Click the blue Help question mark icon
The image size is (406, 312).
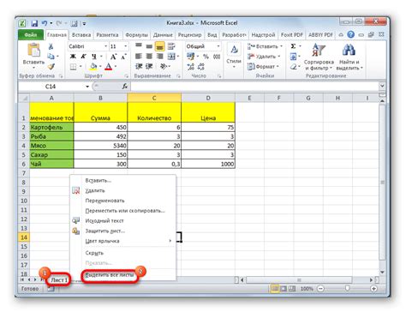[351, 34]
